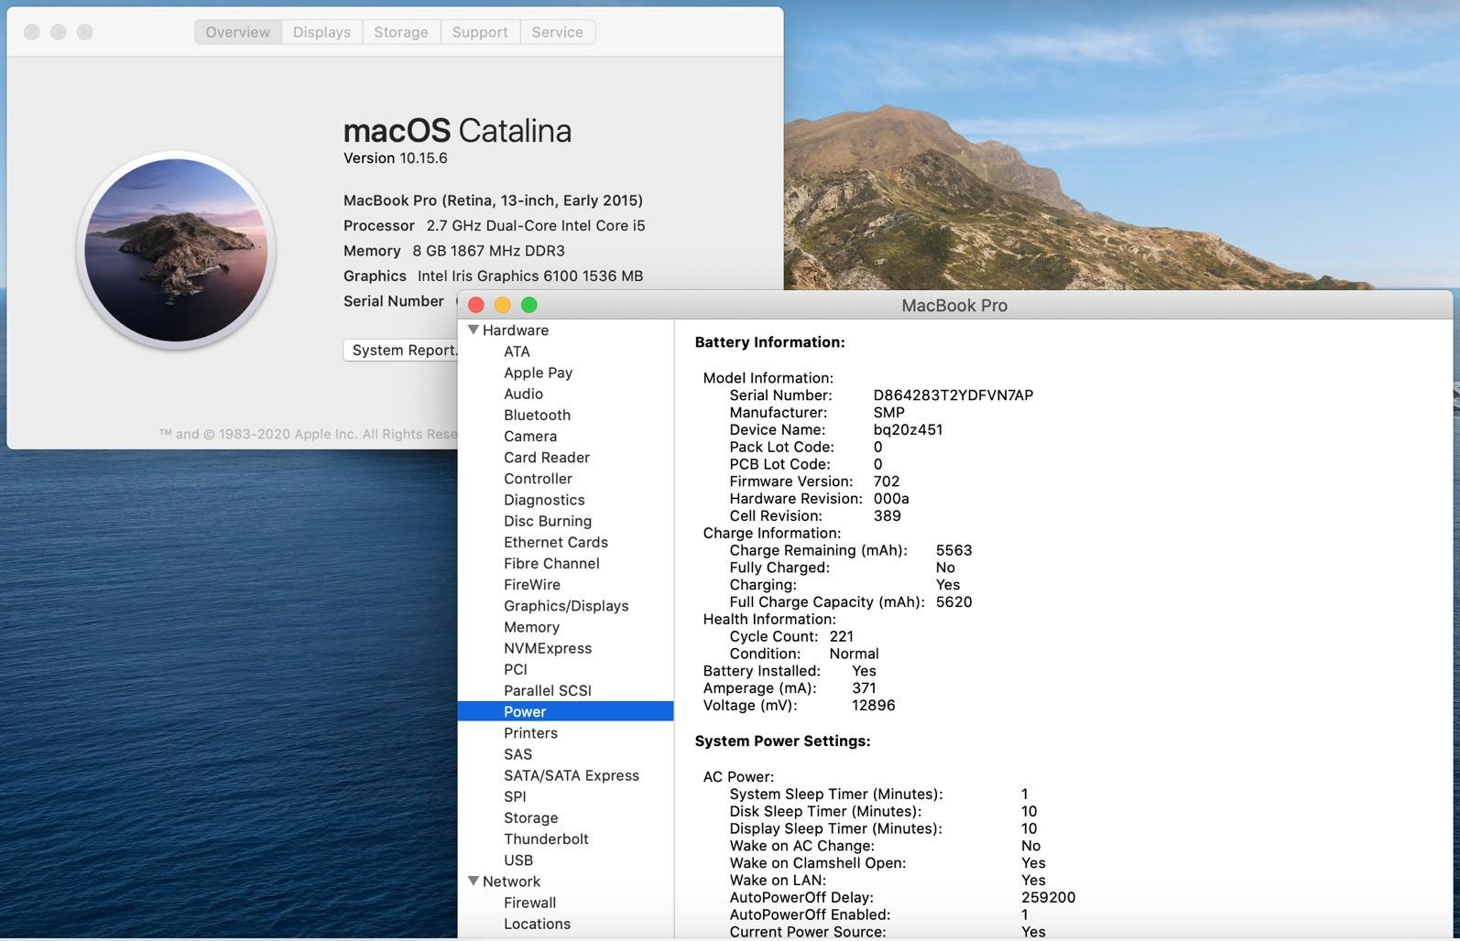This screenshot has height=941, width=1460.
Task: Click the device name bq20z451
Action: point(908,429)
